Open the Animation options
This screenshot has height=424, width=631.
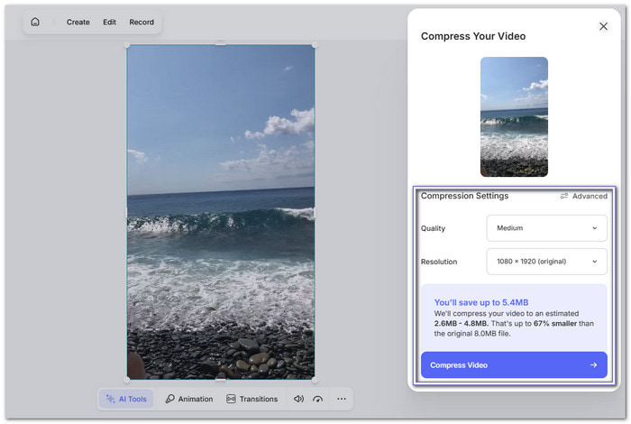click(x=189, y=399)
